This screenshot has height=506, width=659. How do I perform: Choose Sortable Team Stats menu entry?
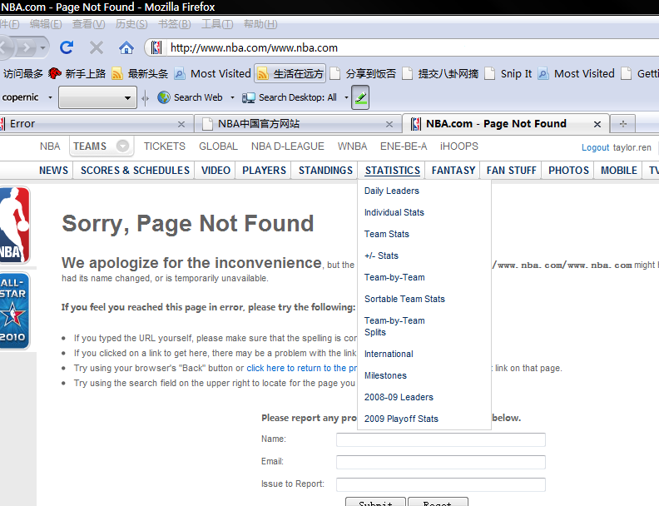pyautogui.click(x=404, y=299)
